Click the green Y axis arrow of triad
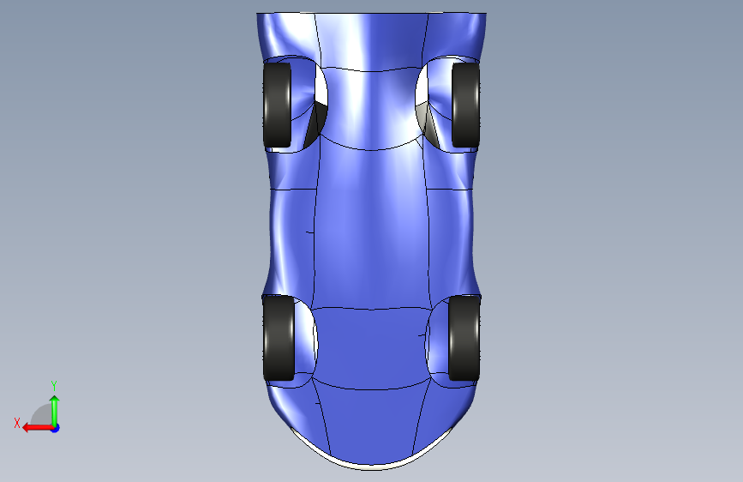The width and height of the screenshot is (743, 482). 55,410
